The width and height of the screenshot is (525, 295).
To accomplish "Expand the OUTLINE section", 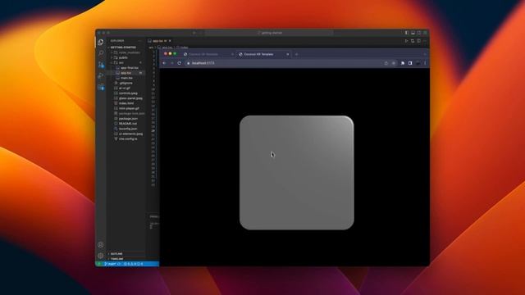I will pyautogui.click(x=126, y=254).
